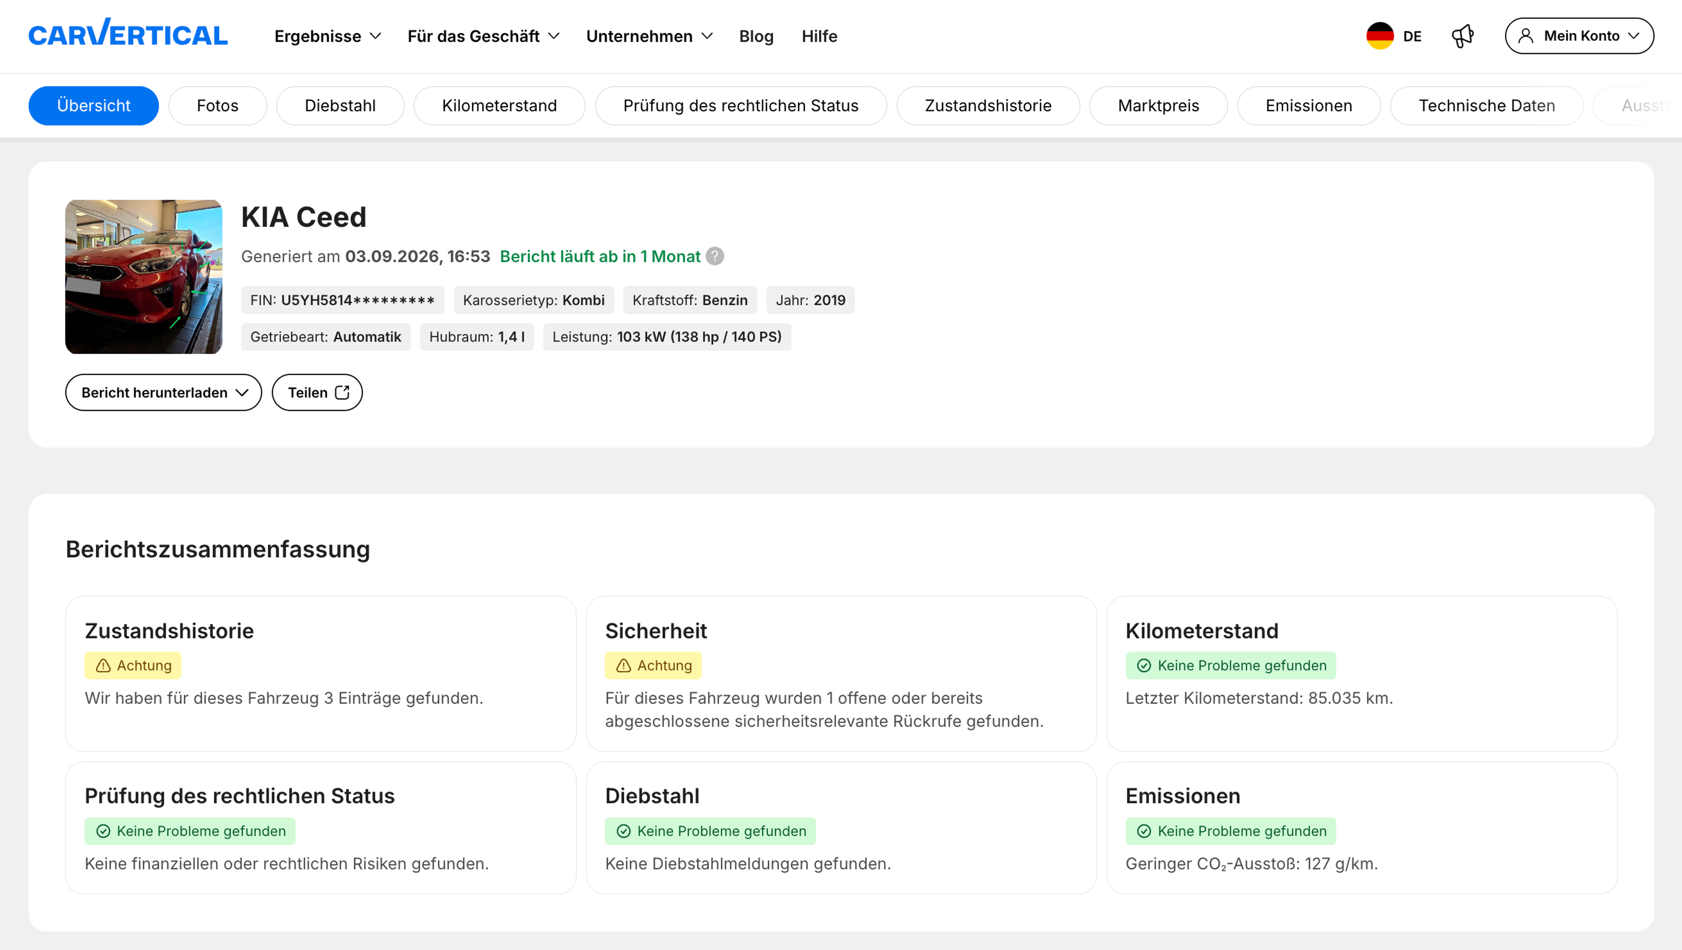The height and width of the screenshot is (950, 1682).
Task: Open the Zustandshistorie summary card
Action: [x=321, y=674]
